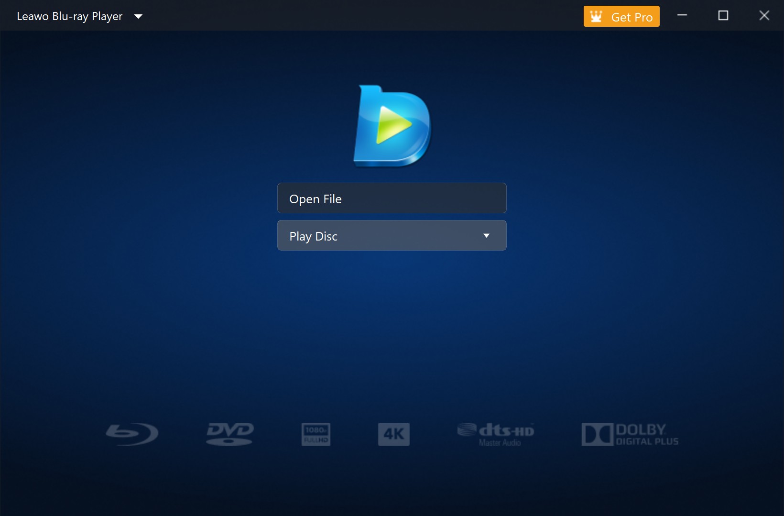Close the Leawo Blu-ray Player window
The height and width of the screenshot is (516, 784).
(x=764, y=15)
